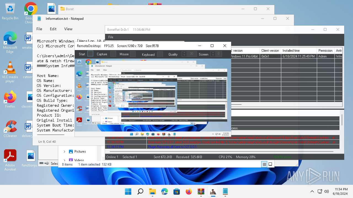The width and height of the screenshot is (353, 198).
Task: Launch the CCleaner desktop shortcut
Action: 10,129
